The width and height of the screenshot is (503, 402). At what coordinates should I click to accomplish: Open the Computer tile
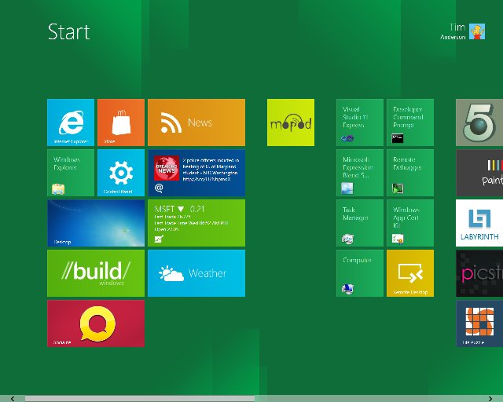360,273
